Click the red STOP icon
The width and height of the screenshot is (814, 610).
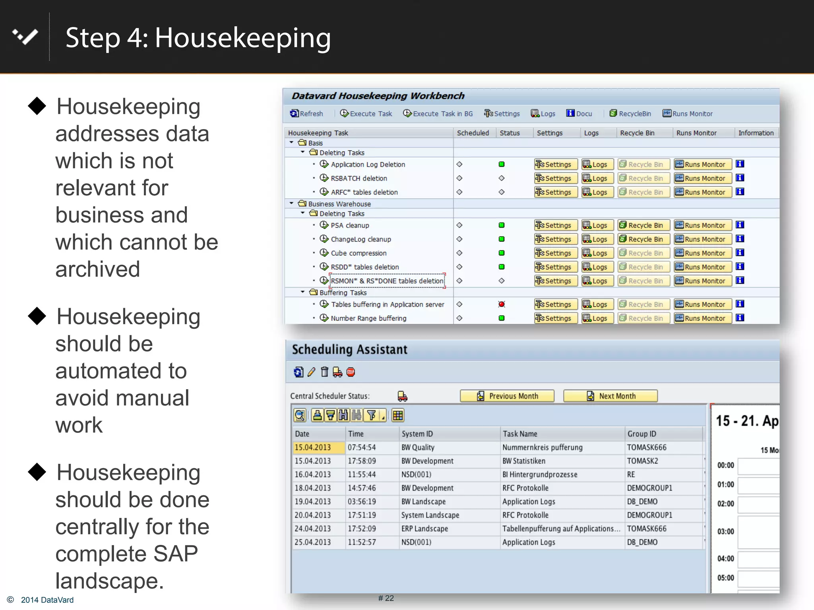pos(351,372)
